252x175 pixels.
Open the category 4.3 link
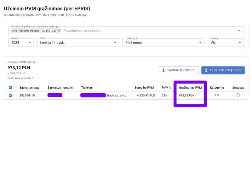click(217, 95)
